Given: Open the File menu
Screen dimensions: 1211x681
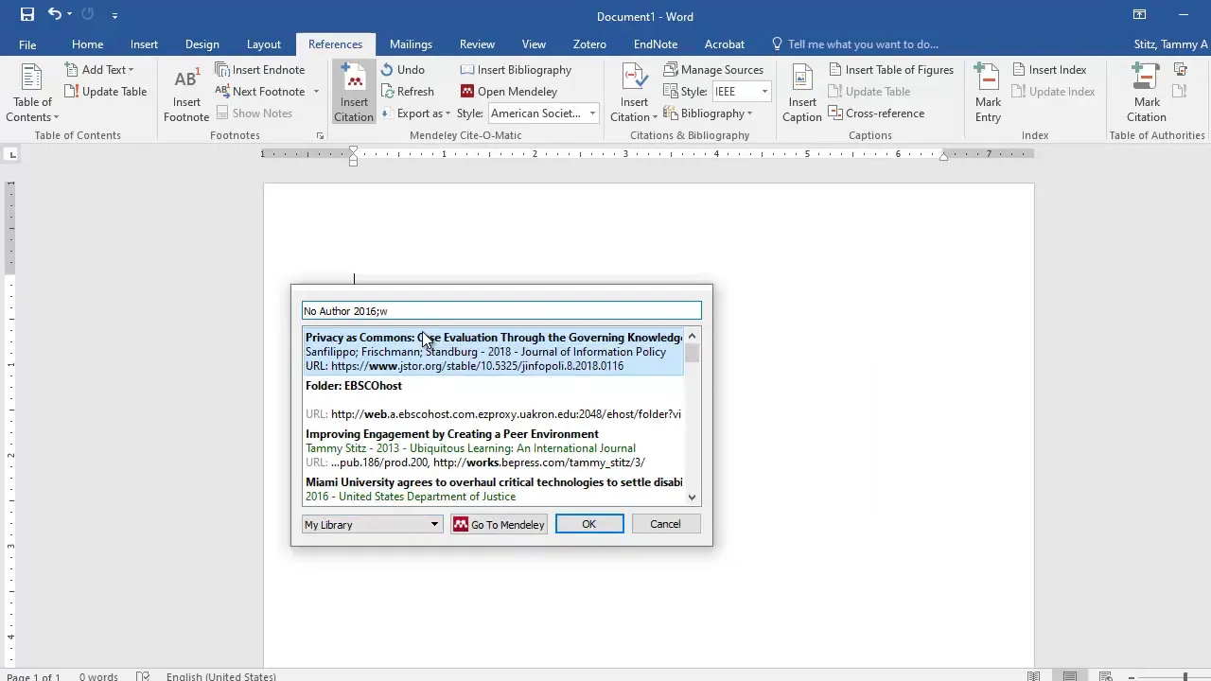Looking at the screenshot, I should [x=27, y=44].
